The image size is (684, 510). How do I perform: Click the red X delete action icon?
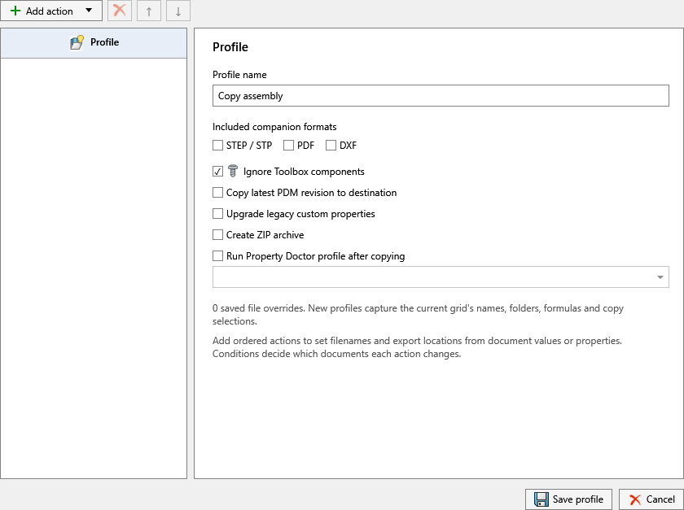pos(120,11)
